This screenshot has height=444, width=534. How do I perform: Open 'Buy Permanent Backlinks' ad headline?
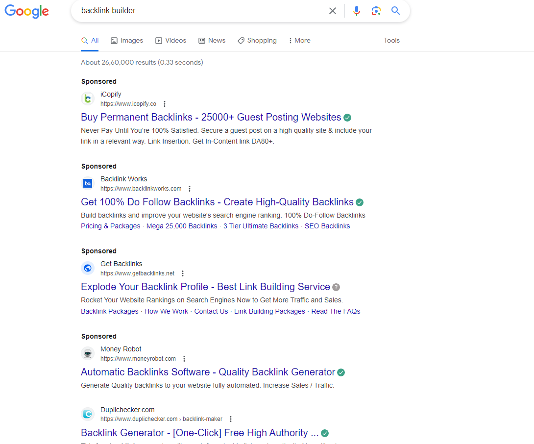coord(211,117)
